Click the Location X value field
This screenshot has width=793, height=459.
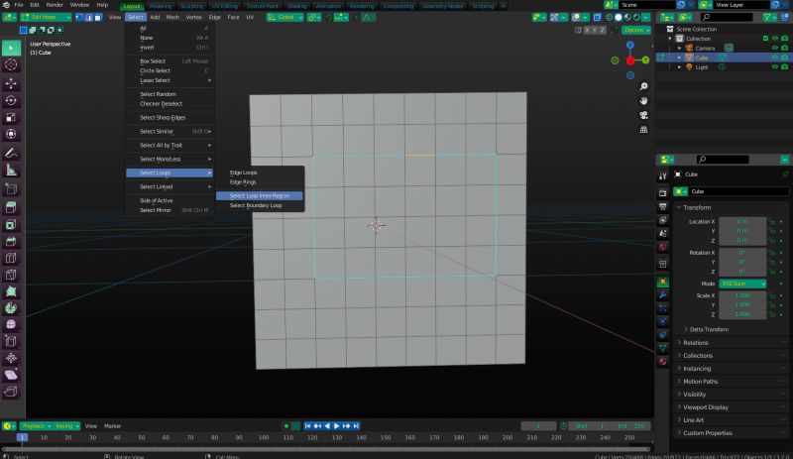pyautogui.click(x=741, y=222)
